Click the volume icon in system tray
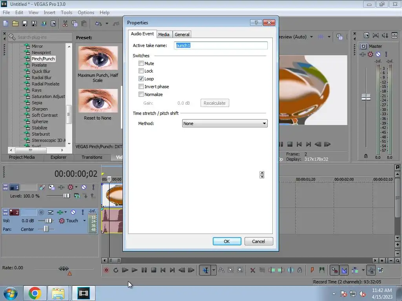402x301 pixels. [x=362, y=294]
